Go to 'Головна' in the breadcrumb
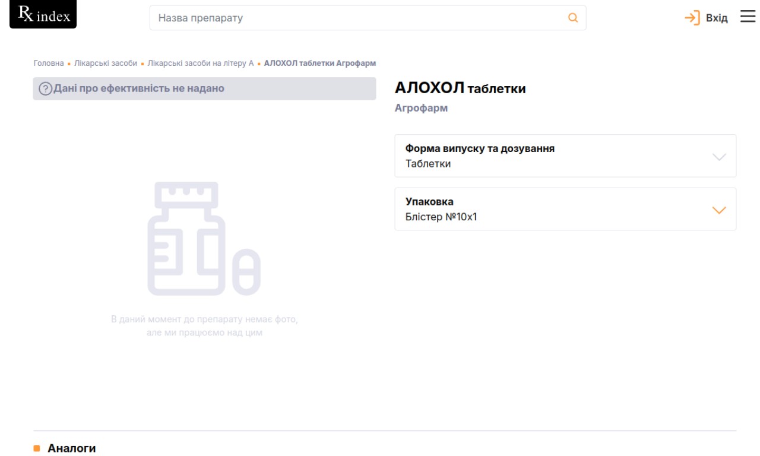This screenshot has width=760, height=456. [48, 63]
